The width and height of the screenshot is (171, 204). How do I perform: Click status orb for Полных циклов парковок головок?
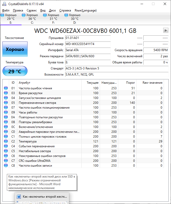6,137
